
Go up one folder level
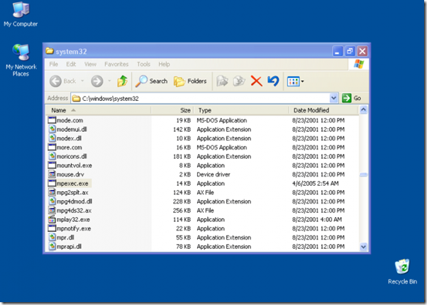122,81
